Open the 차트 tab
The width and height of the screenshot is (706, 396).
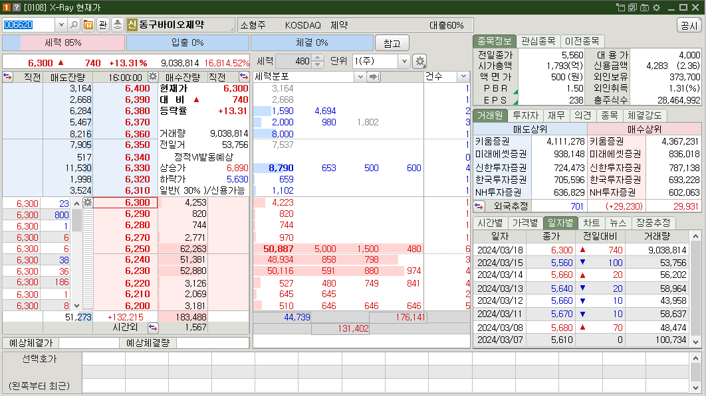tap(591, 223)
